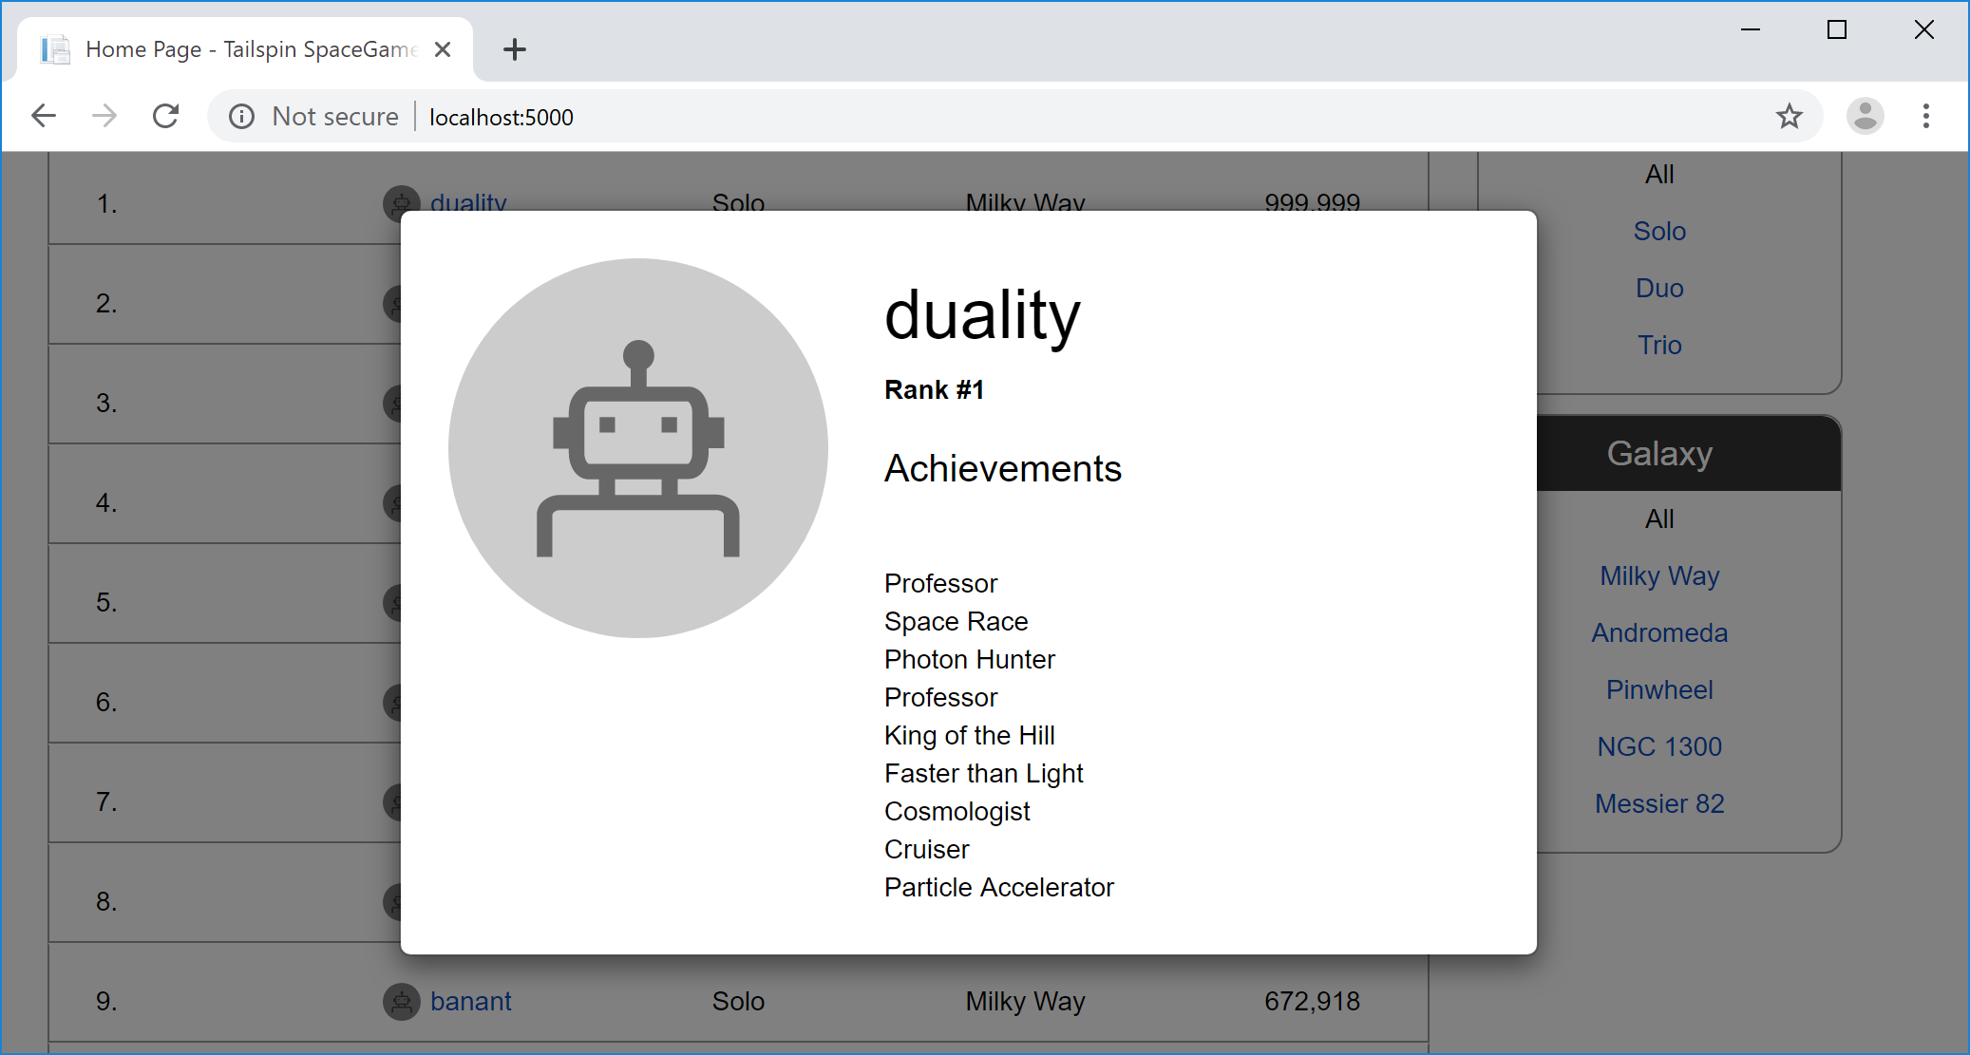This screenshot has height=1055, width=1970.
Task: Click the large robot avatar in the profile dialog
Action: click(x=638, y=448)
